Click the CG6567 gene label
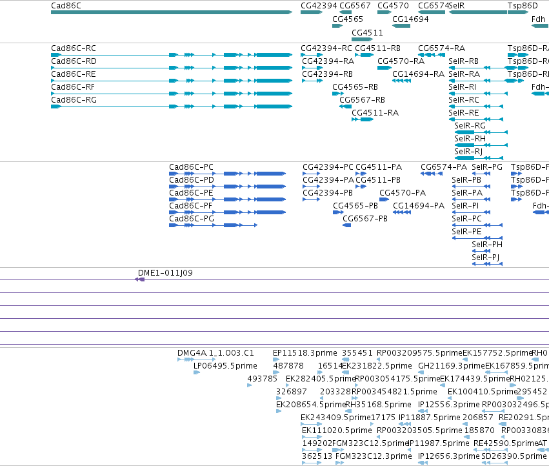 355,6
